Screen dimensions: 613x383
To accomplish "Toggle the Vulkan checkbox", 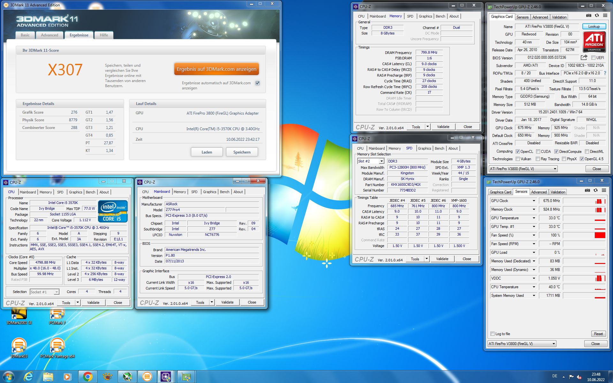I will (x=518, y=159).
